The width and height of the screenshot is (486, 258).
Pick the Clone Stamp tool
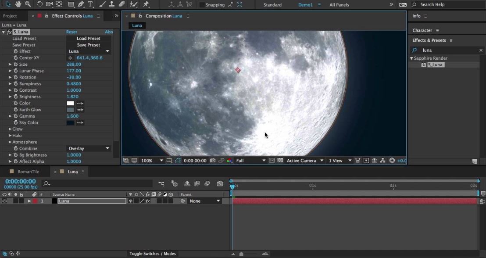pos(112,4)
